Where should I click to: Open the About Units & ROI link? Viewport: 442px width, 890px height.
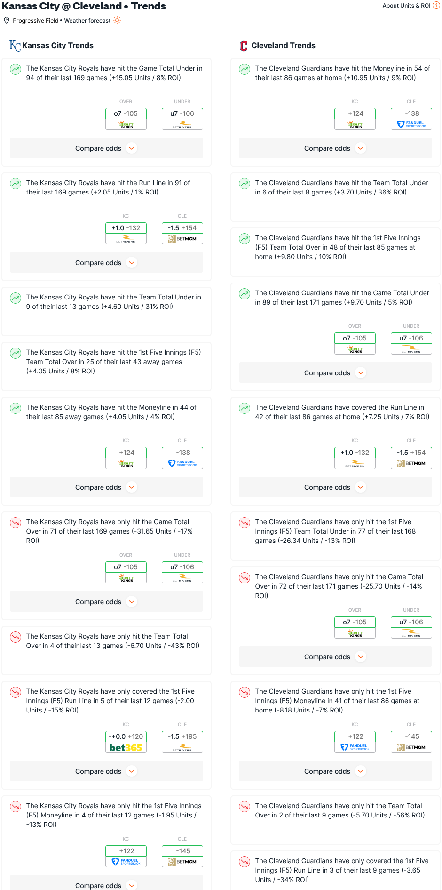(406, 6)
